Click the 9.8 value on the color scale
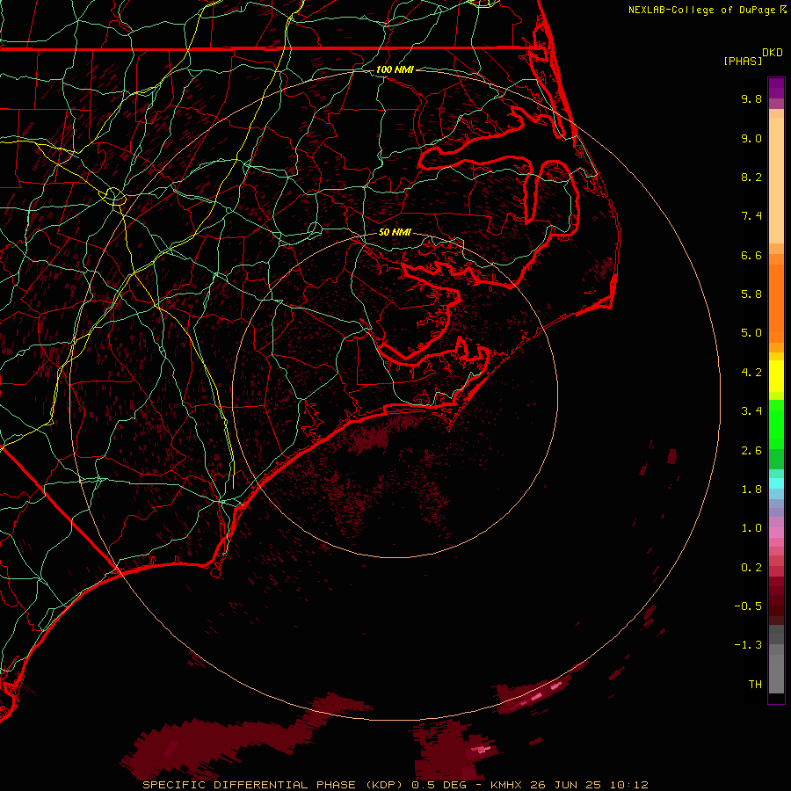This screenshot has height=791, width=791. (751, 98)
